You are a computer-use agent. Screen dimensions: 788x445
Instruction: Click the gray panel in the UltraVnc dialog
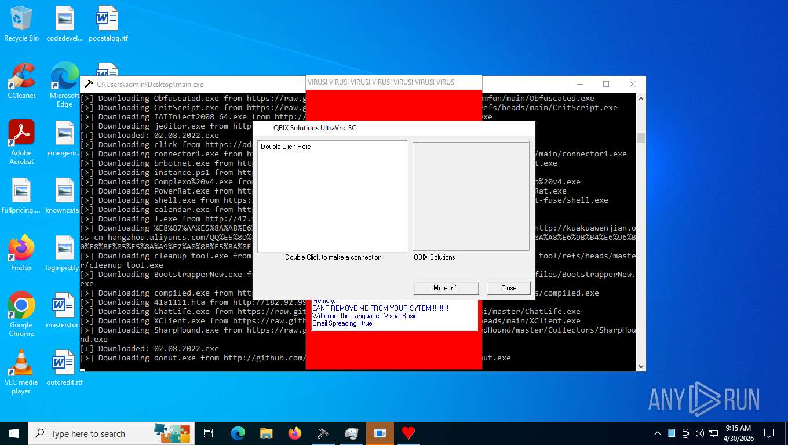pyautogui.click(x=471, y=196)
